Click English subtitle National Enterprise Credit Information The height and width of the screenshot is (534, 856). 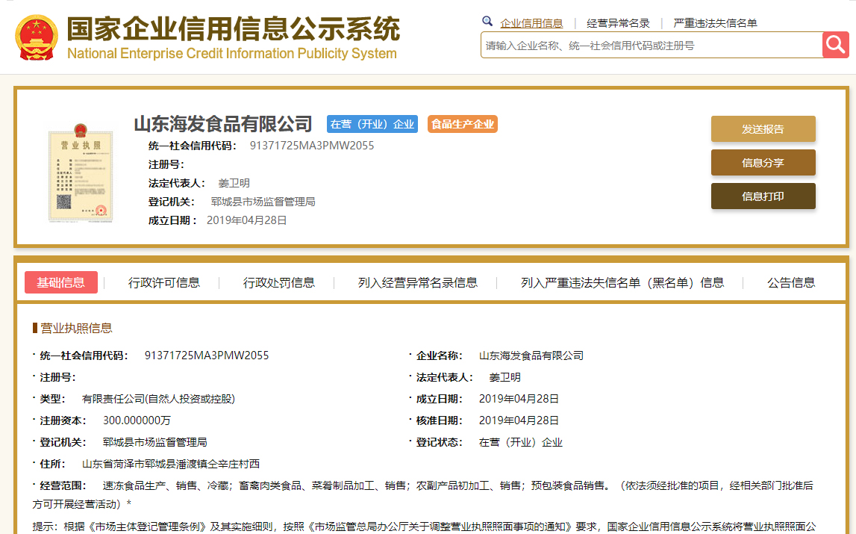tap(231, 54)
